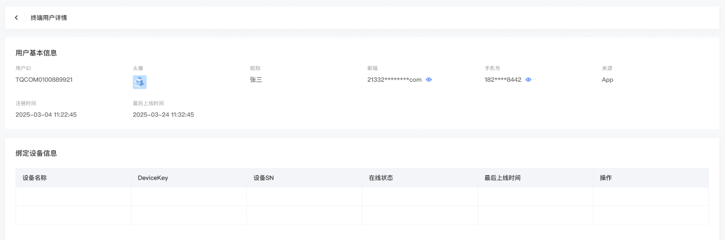Click the 在线状态 column header
Screen dimensions: 725x240
[381, 178]
